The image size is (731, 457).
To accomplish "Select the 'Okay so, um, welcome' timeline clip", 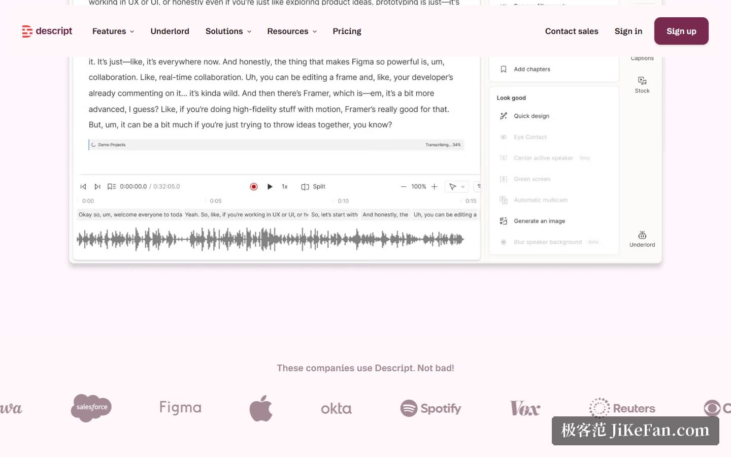I will 129,215.
